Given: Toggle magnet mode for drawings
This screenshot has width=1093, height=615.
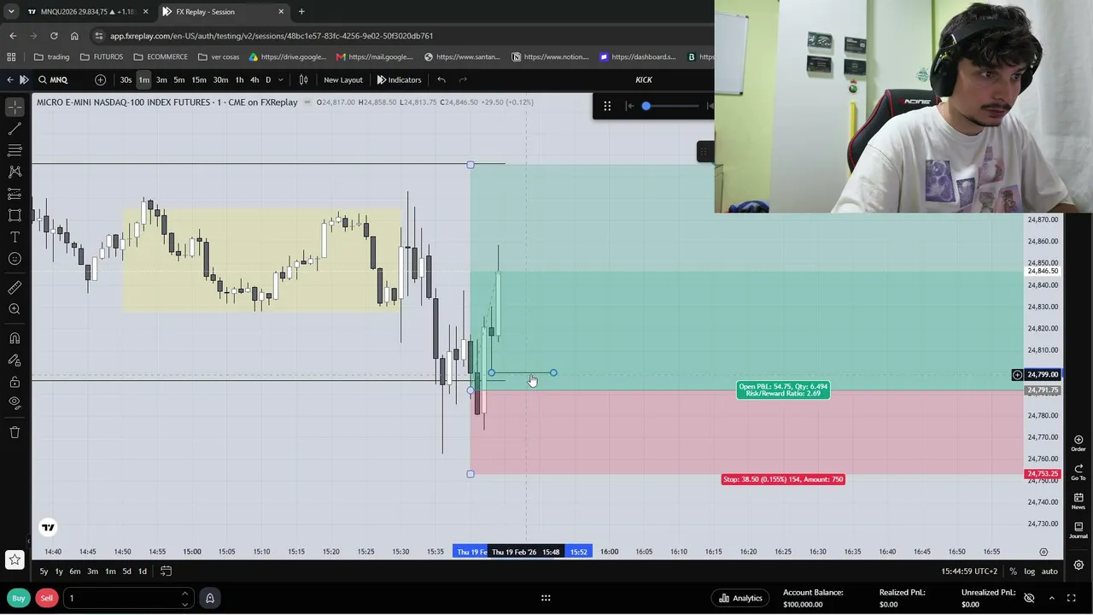Looking at the screenshot, I should click(15, 338).
